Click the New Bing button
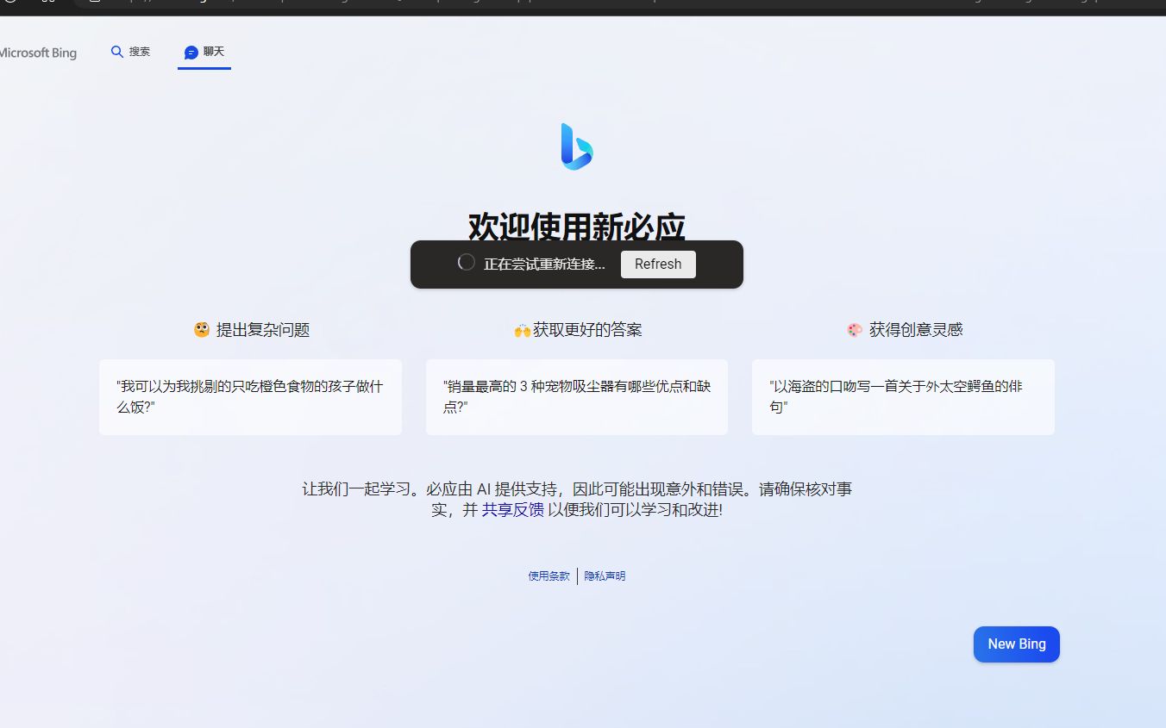Viewport: 1166px width, 728px height. click(x=1017, y=644)
